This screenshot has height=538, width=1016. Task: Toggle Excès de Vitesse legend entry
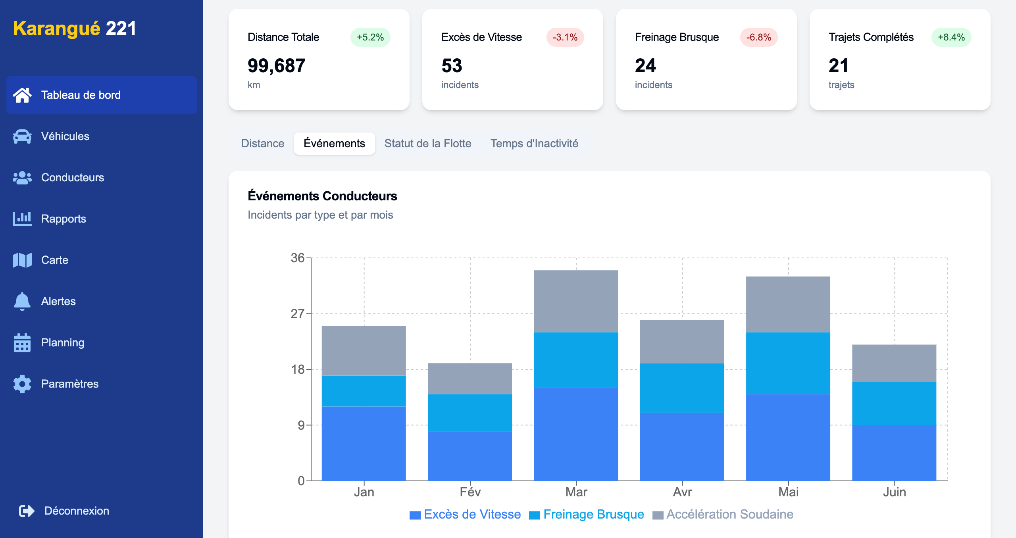click(465, 515)
